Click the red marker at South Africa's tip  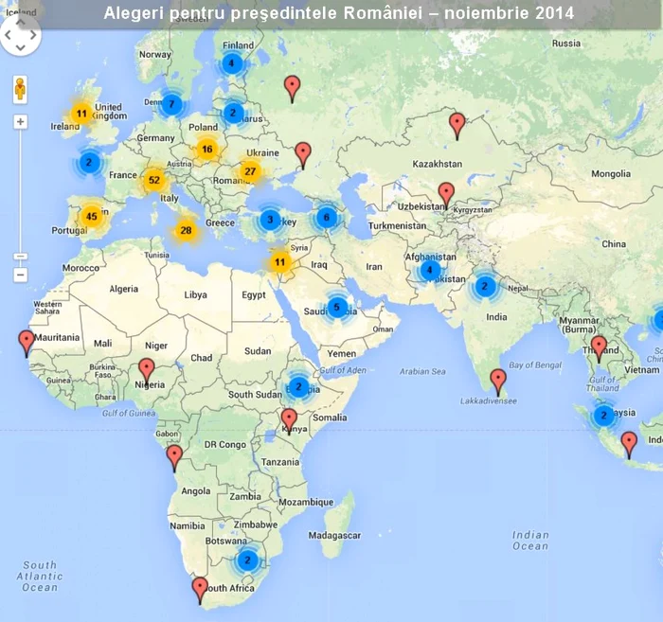click(x=200, y=590)
